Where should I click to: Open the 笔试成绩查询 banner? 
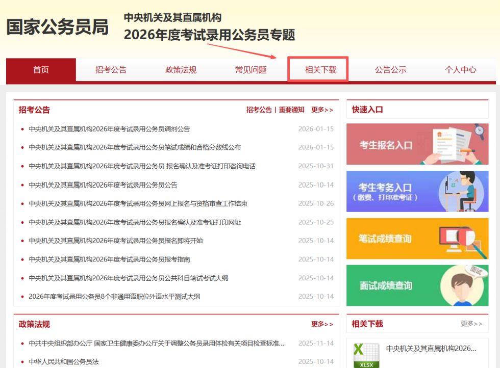click(417, 239)
